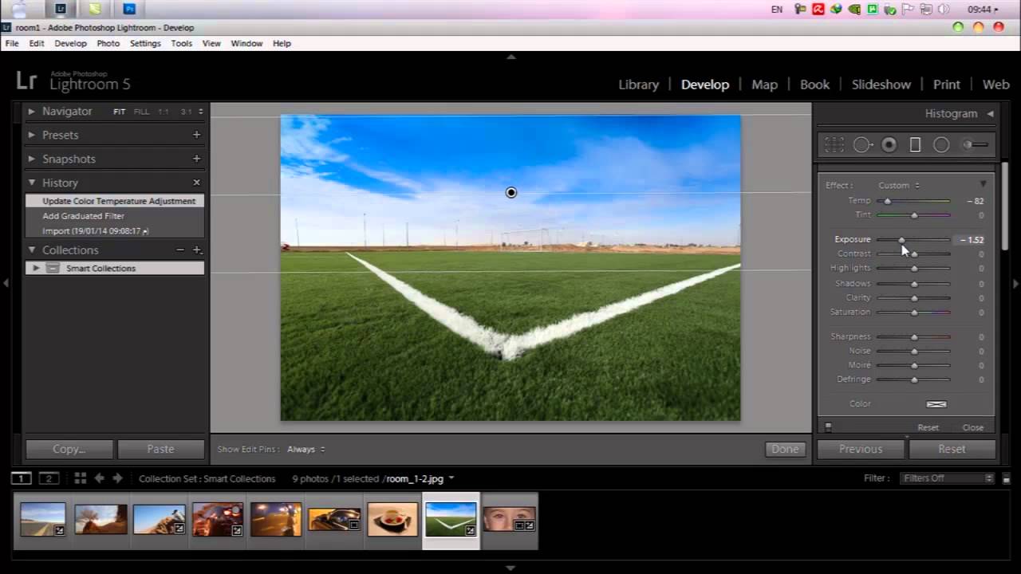Add a new preset with plus icon
Viewport: 1021px width, 574px height.
pyautogui.click(x=196, y=135)
